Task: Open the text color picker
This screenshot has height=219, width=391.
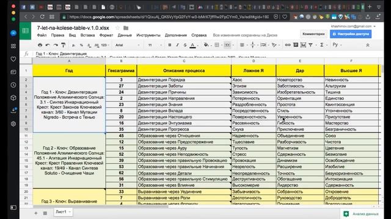Action: (x=193, y=45)
